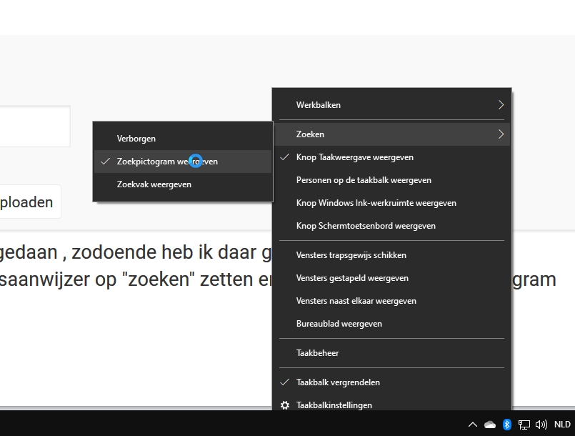This screenshot has height=436, width=575.
Task: Select the NLD language indicator
Action: click(x=561, y=424)
